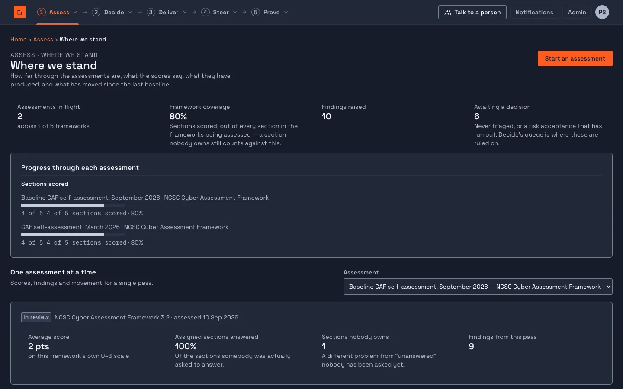Open Notifications
This screenshot has height=389, width=623.
click(534, 12)
